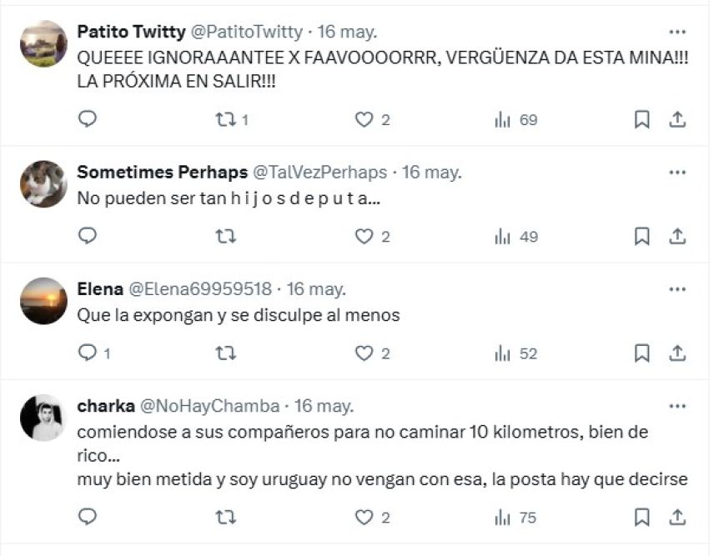Reply to Elena's tweet

pyautogui.click(x=88, y=353)
